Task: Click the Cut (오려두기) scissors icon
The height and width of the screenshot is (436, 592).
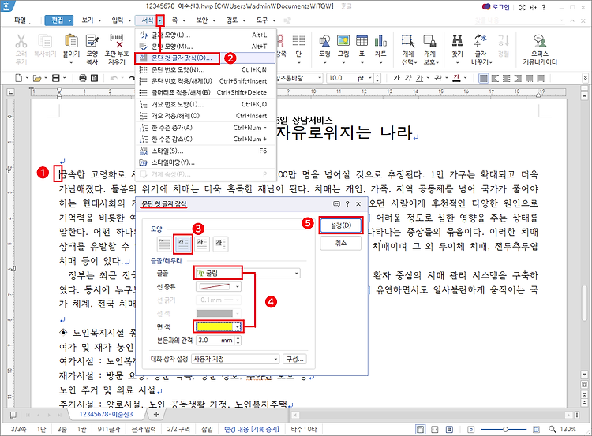Action: (21, 41)
